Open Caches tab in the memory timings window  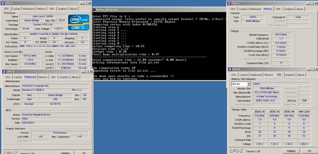click(243, 9)
